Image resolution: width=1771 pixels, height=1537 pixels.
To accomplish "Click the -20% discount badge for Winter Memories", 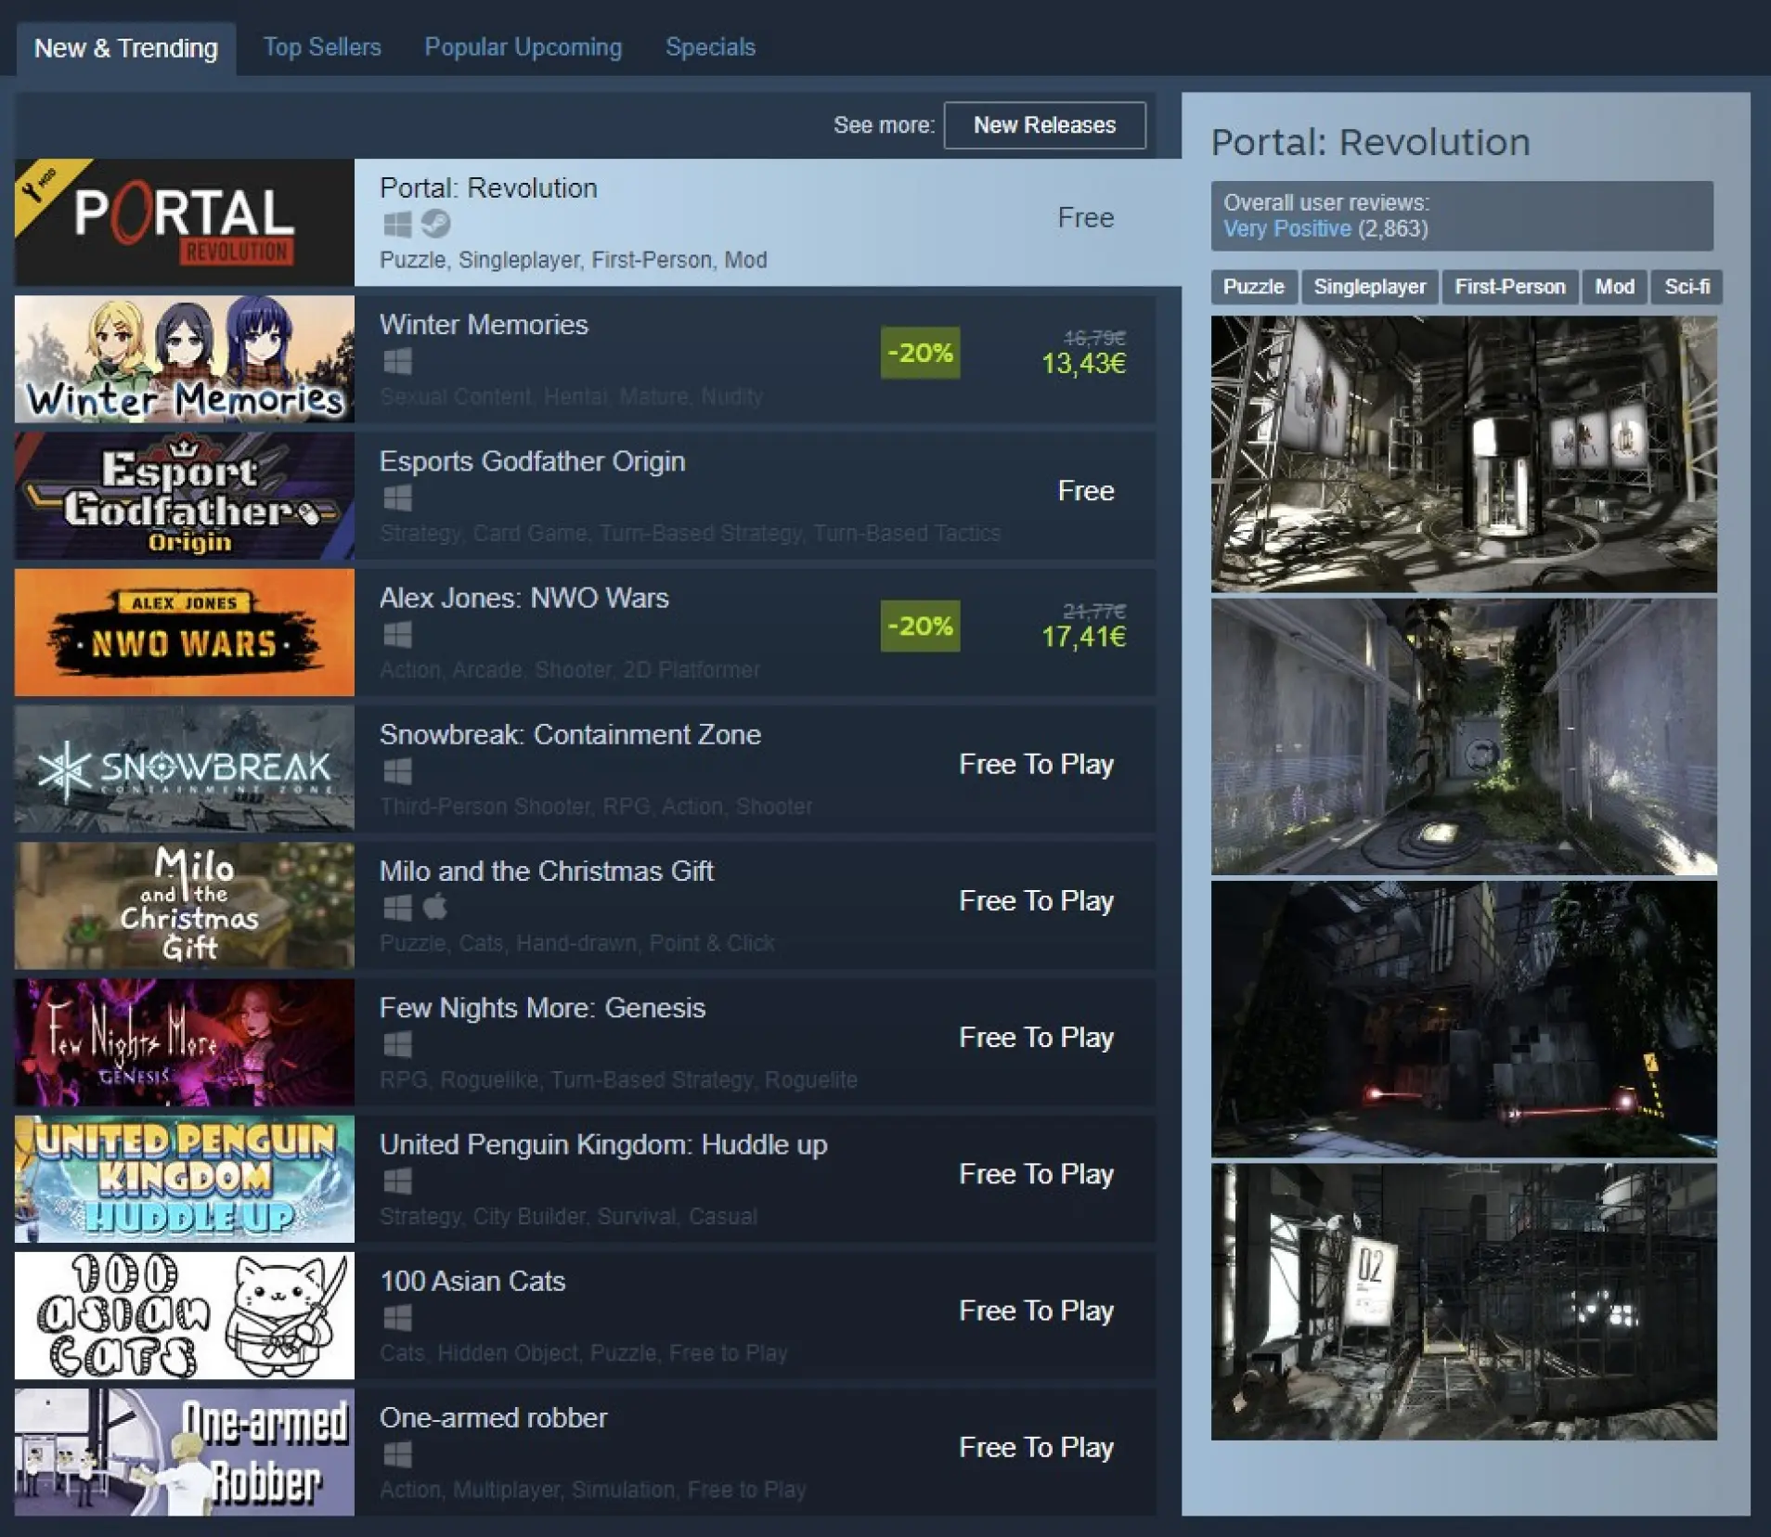I will tap(919, 353).
